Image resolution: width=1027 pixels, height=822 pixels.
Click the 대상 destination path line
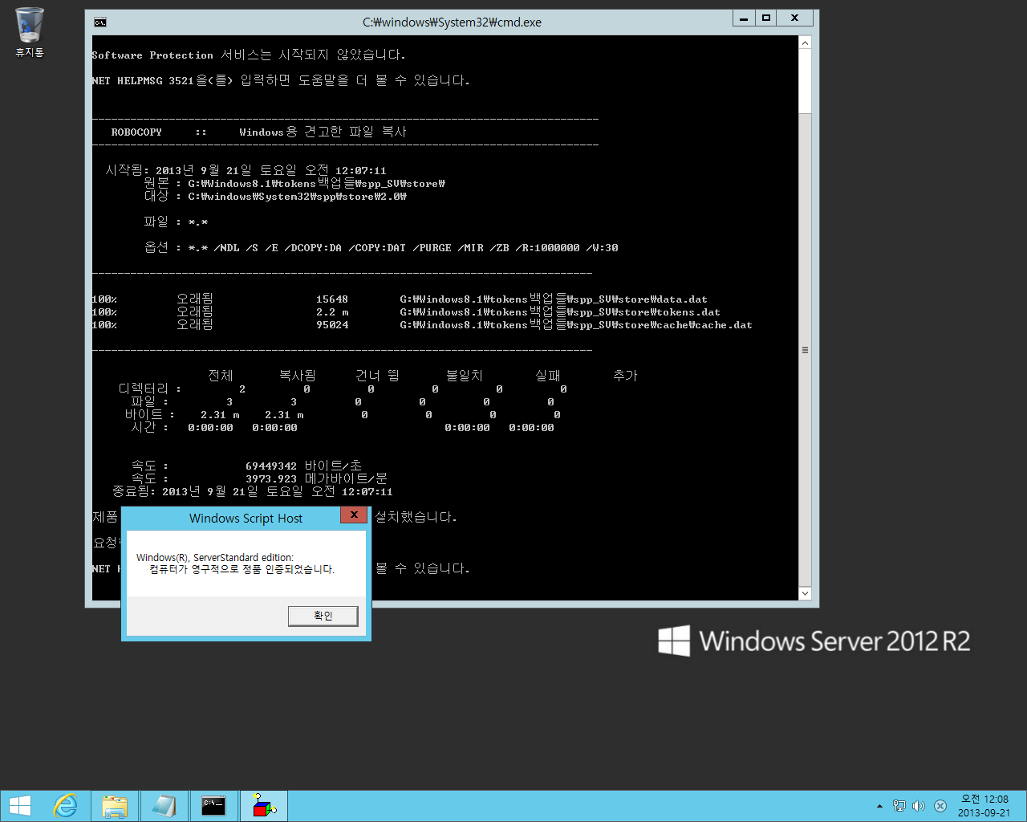275,196
